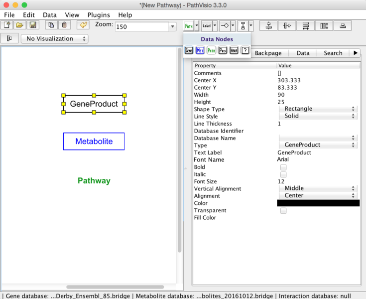Screen dimensions: 366x299
Task: Click the Paste clipboard icon
Action: pyautogui.click(x=64, y=25)
